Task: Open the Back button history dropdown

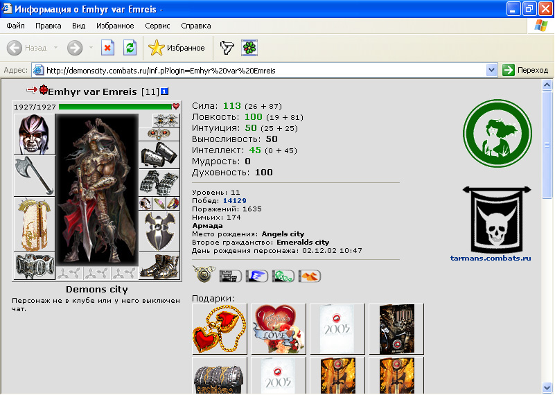Action: click(x=55, y=47)
